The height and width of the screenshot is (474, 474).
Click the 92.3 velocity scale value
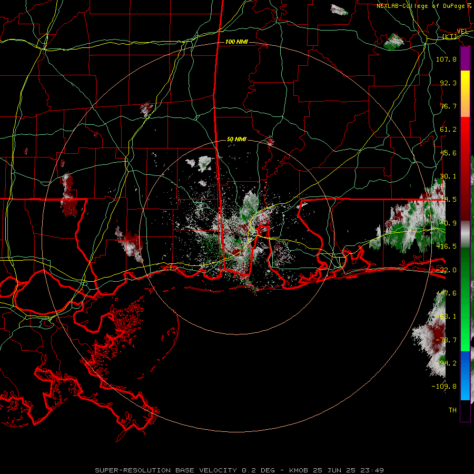tap(448, 83)
